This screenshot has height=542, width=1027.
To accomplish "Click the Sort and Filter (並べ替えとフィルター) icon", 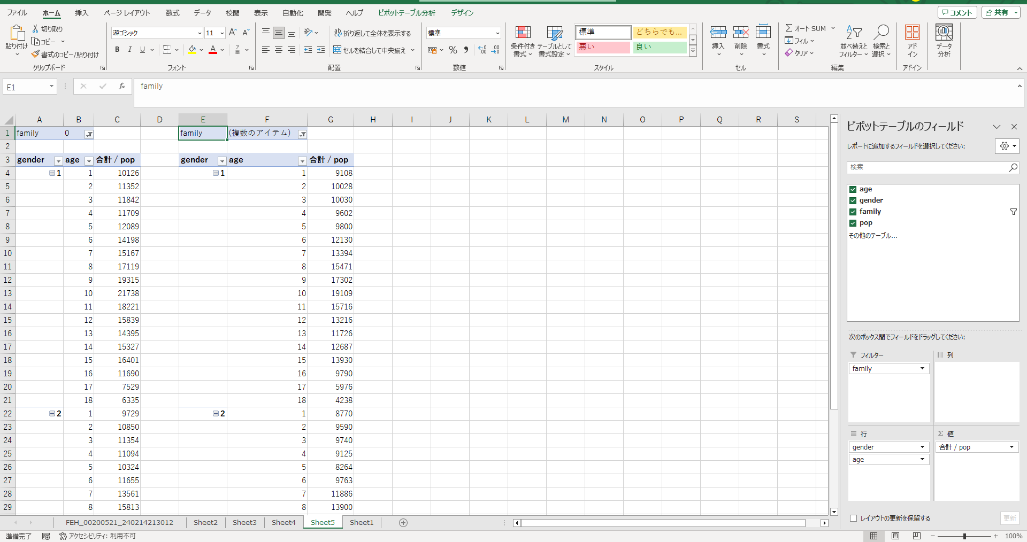I will pyautogui.click(x=853, y=41).
